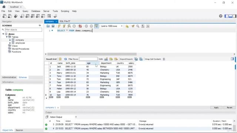Toggle the right sidebar panel
The width and height of the screenshot is (237, 133).
234,16
